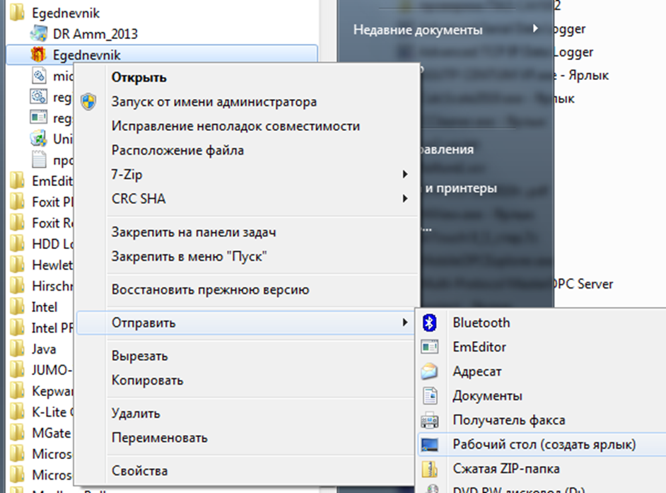
Task: Click the Java folder icon
Action: click(x=18, y=349)
